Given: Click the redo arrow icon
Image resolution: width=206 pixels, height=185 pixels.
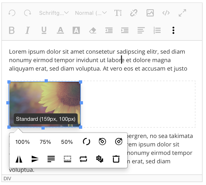Looking at the screenshot, I should [27, 13].
